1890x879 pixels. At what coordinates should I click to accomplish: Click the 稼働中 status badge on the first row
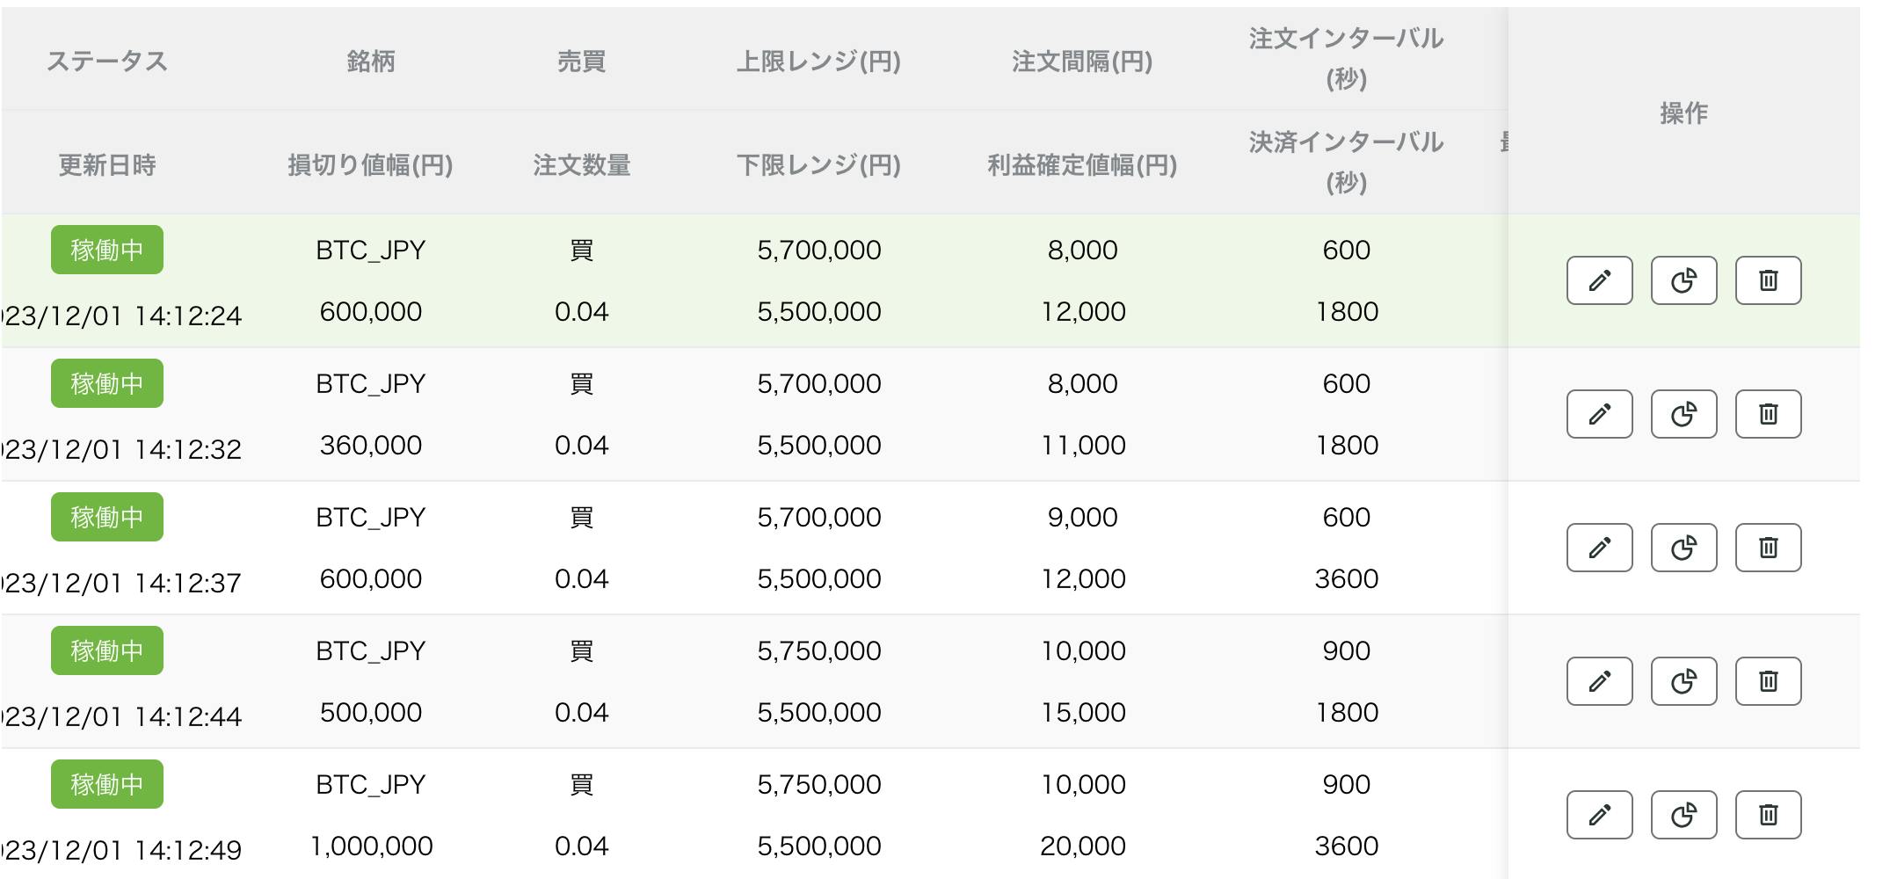click(x=106, y=250)
